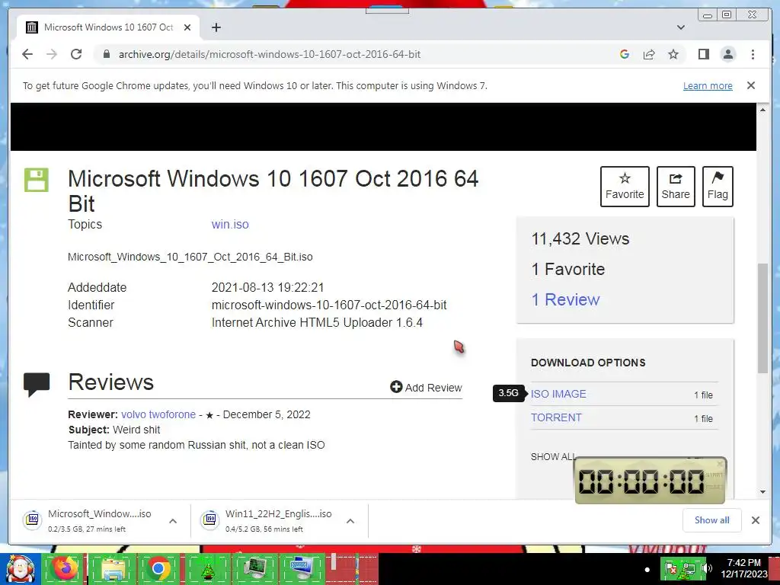
Task: Click the Favorite button
Action: (625, 187)
